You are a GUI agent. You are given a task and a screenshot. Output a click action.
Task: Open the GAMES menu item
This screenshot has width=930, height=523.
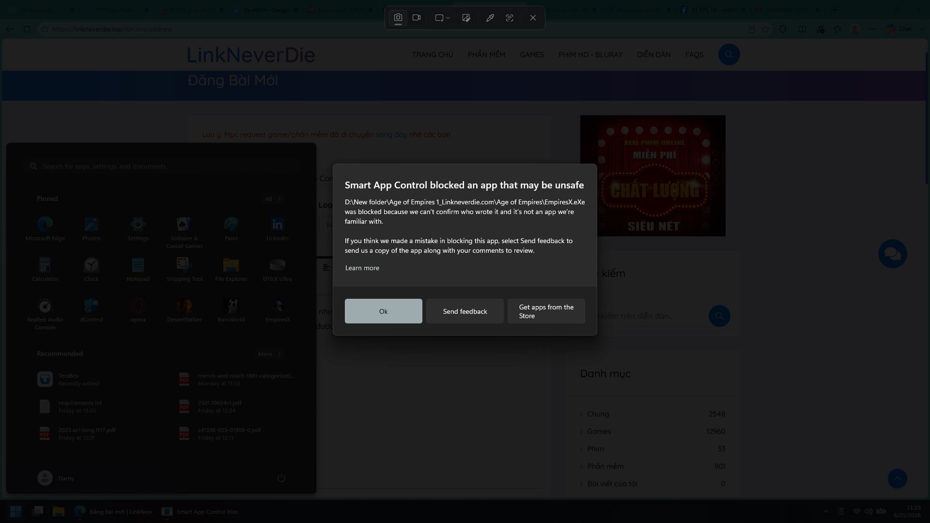[532, 55]
